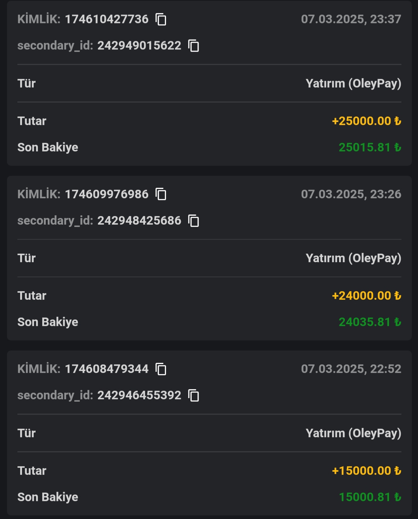Tap the 25015.81 ₺ final balance

[370, 147]
